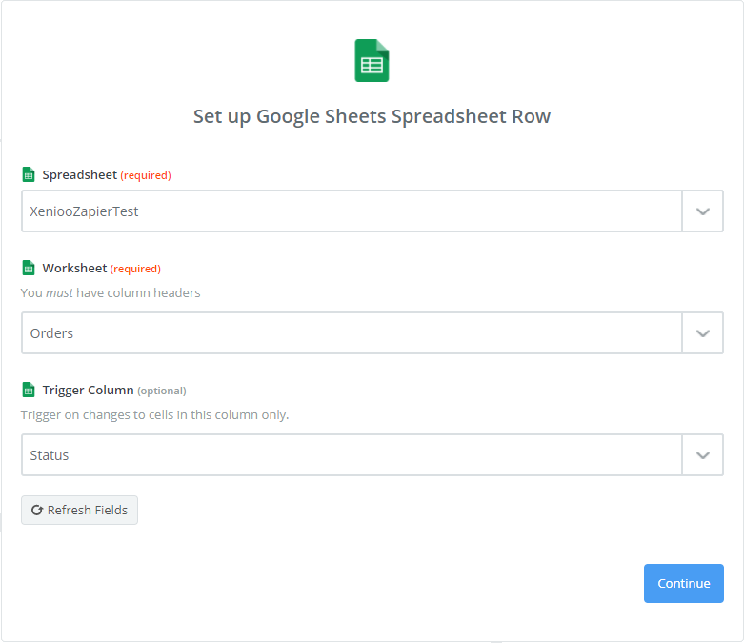Click the Sheets icon beside Worksheet label
Viewport: 744px width, 643px height.
click(29, 268)
